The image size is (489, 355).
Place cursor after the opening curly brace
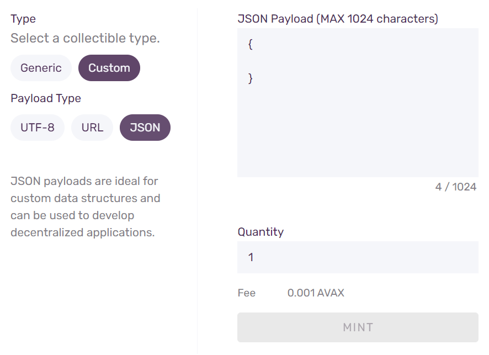point(253,44)
